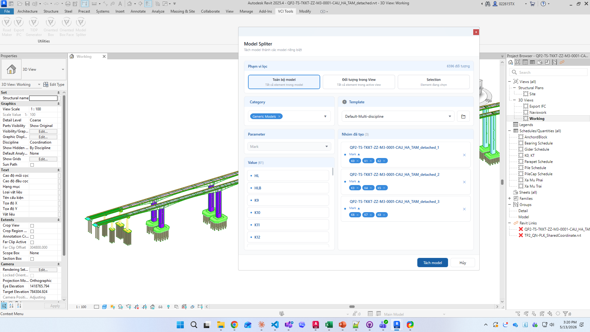Image resolution: width=590 pixels, height=332 pixels.
Task: Toggle Sun Path icon in view control bar
Action: click(x=112, y=307)
